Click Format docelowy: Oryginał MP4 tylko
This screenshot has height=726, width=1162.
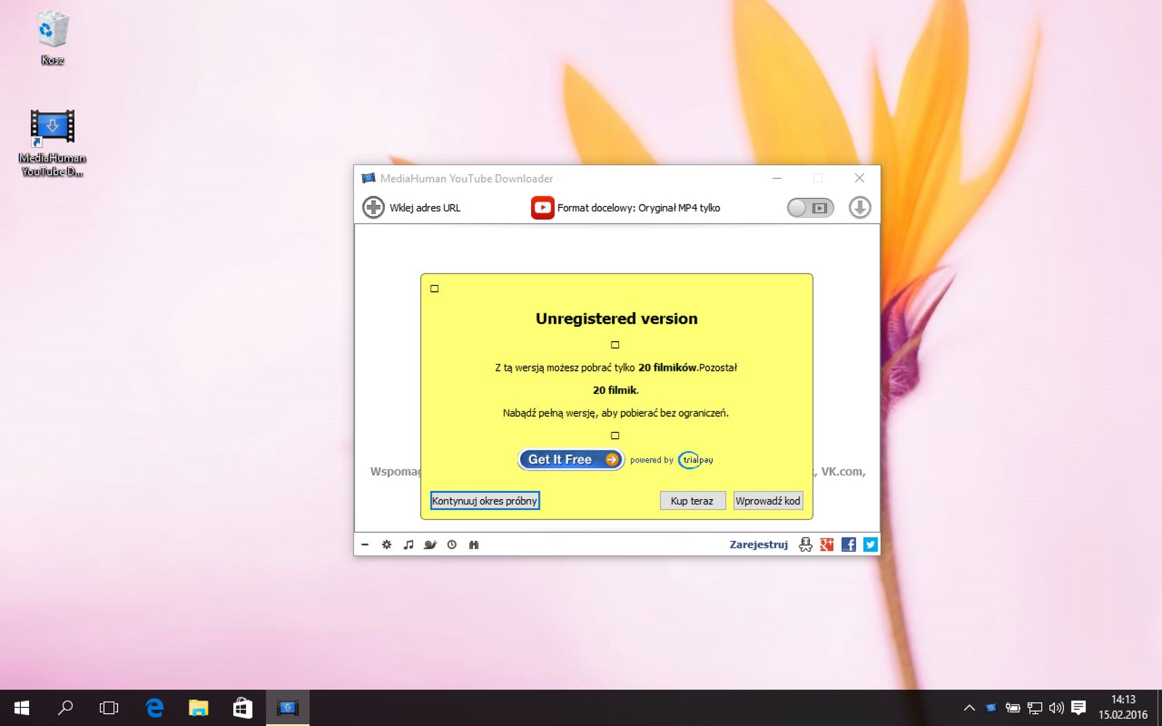(638, 208)
